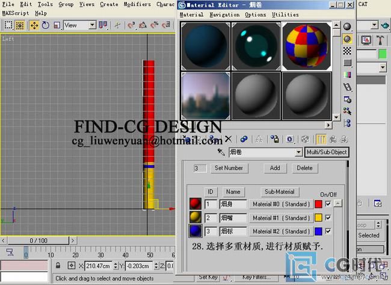Open the Material/Map Navigator icon
The width and height of the screenshot is (391, 285).
pos(347,123)
